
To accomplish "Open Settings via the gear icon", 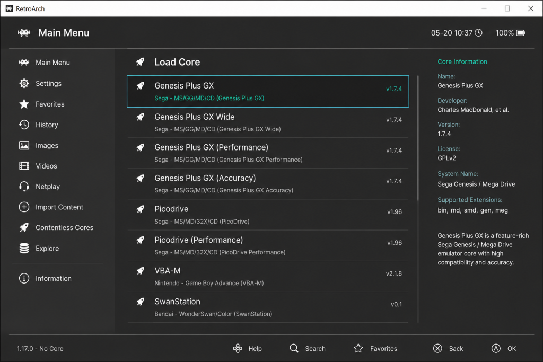I will [x=24, y=83].
